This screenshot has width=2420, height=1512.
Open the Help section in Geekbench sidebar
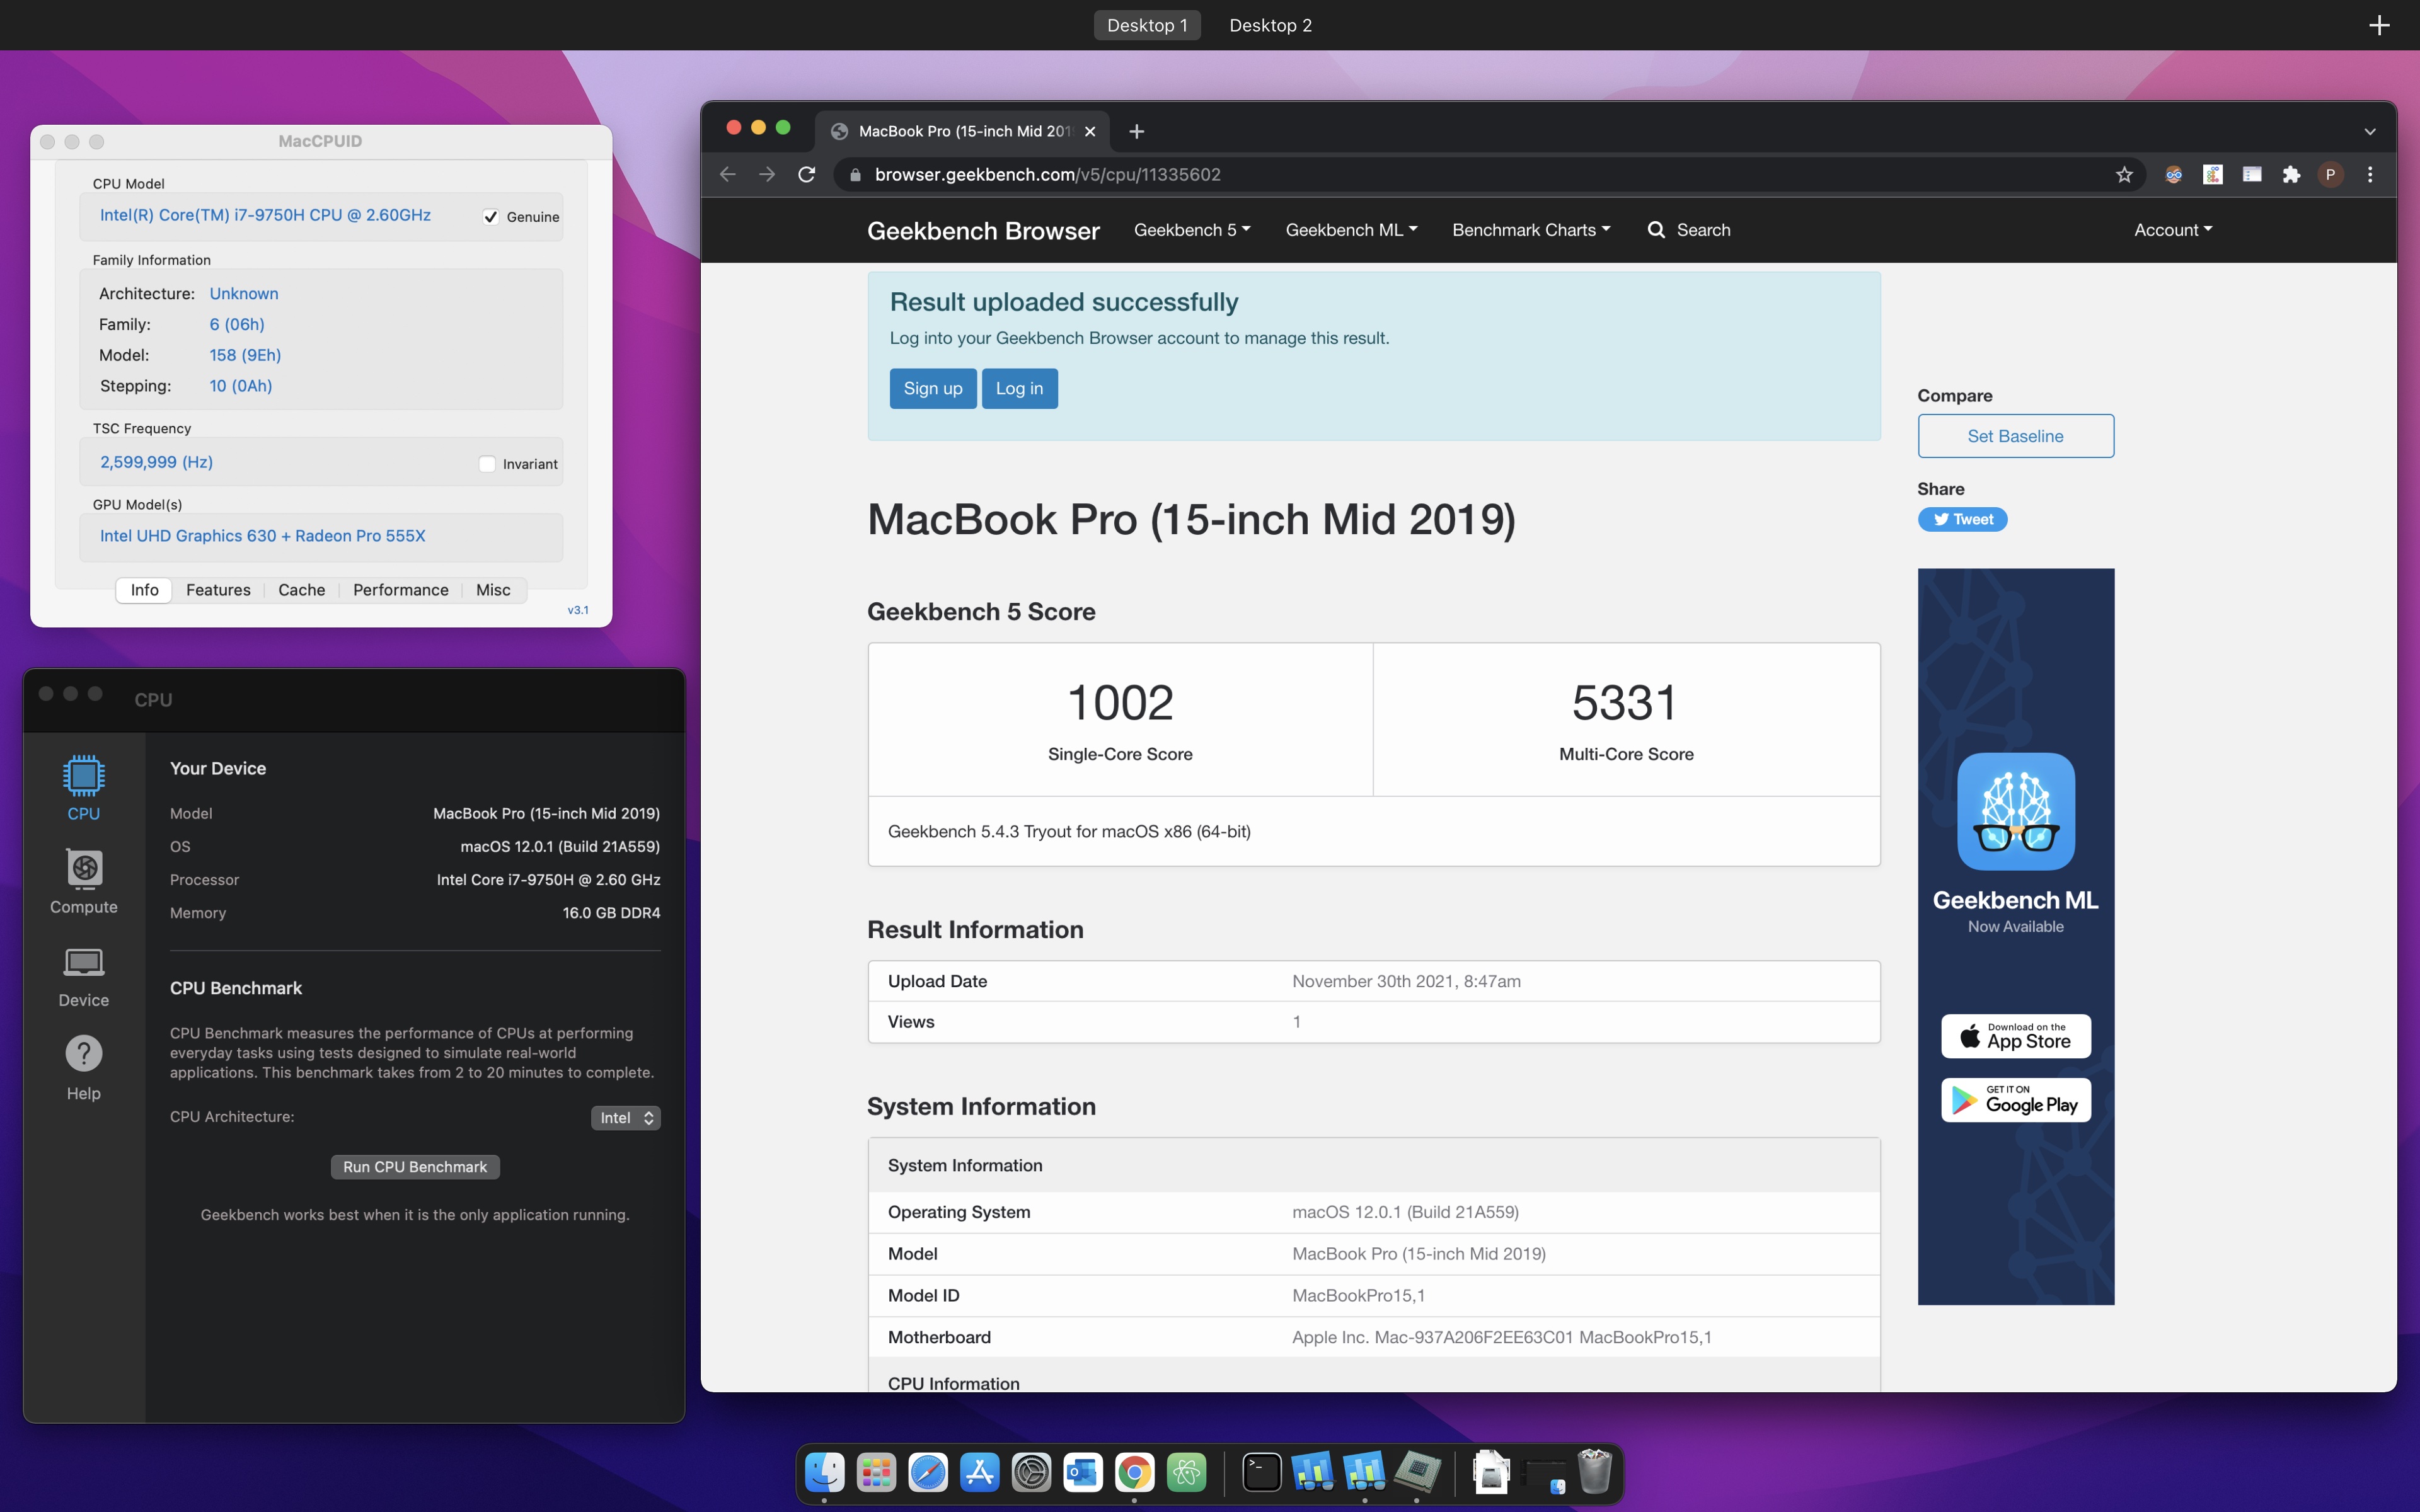click(x=83, y=1068)
